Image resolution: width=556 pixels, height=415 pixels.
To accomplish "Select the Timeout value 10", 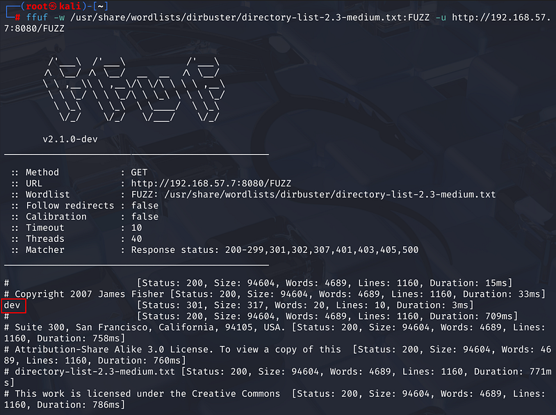I will (136, 228).
